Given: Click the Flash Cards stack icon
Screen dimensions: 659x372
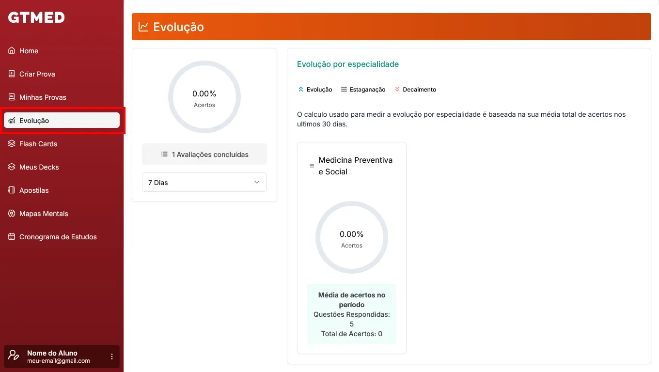Looking at the screenshot, I should [12, 144].
